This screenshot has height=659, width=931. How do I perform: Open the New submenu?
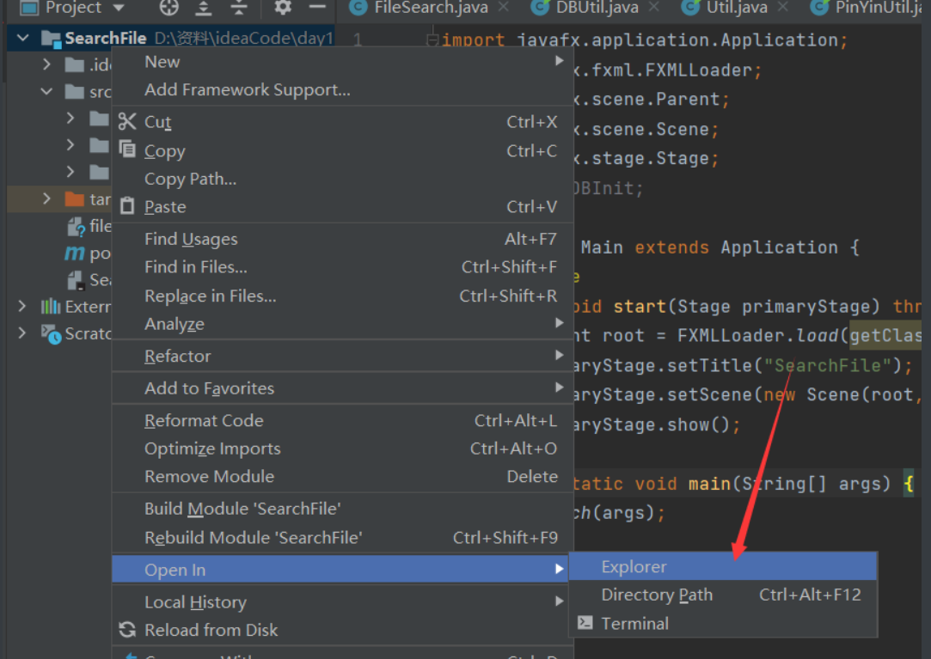click(343, 62)
